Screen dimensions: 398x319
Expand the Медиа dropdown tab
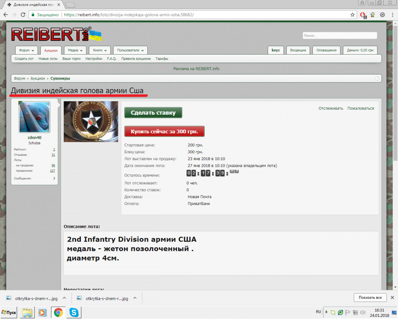pyautogui.click(x=75, y=50)
